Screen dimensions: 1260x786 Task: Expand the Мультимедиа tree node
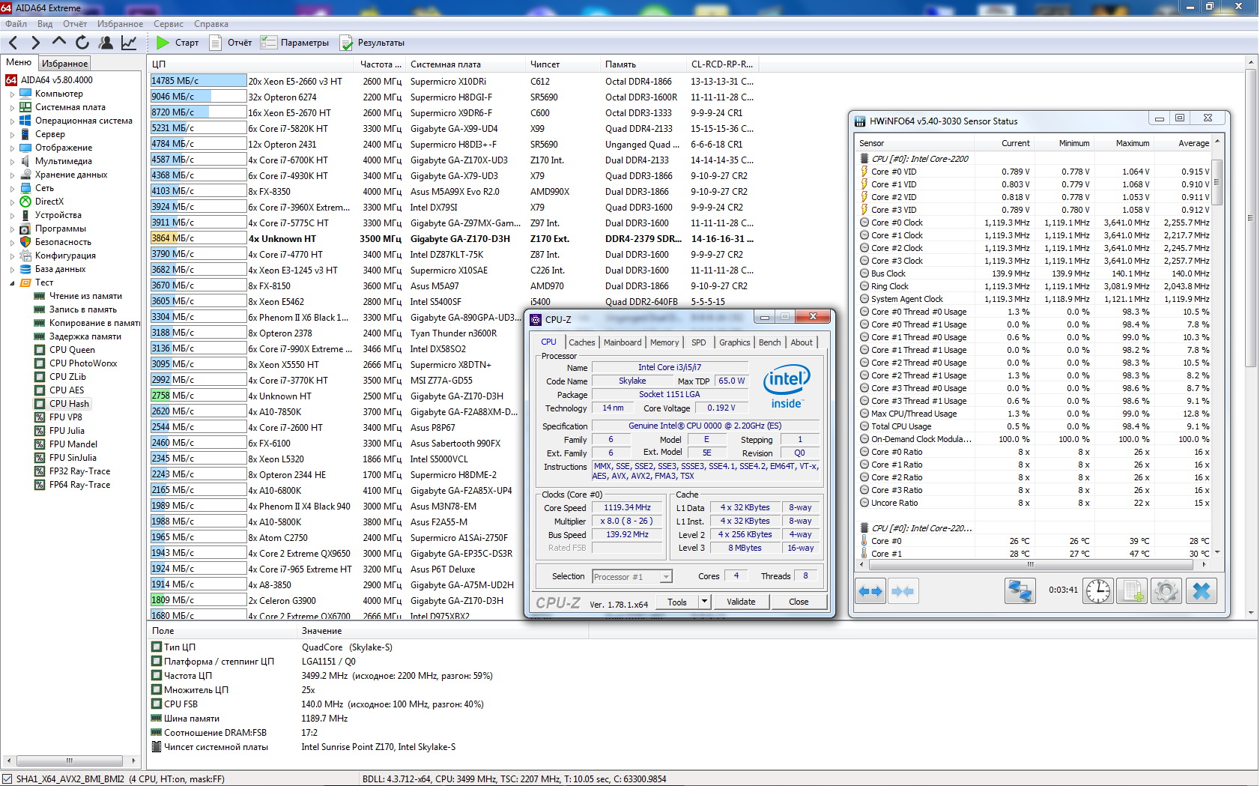pos(12,161)
